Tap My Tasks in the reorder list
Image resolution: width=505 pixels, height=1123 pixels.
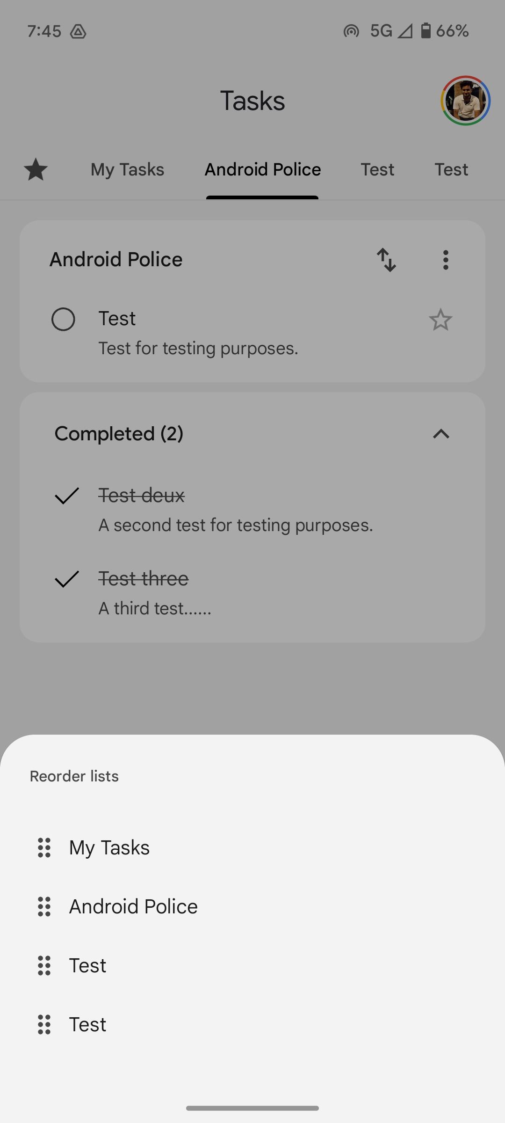[109, 848]
